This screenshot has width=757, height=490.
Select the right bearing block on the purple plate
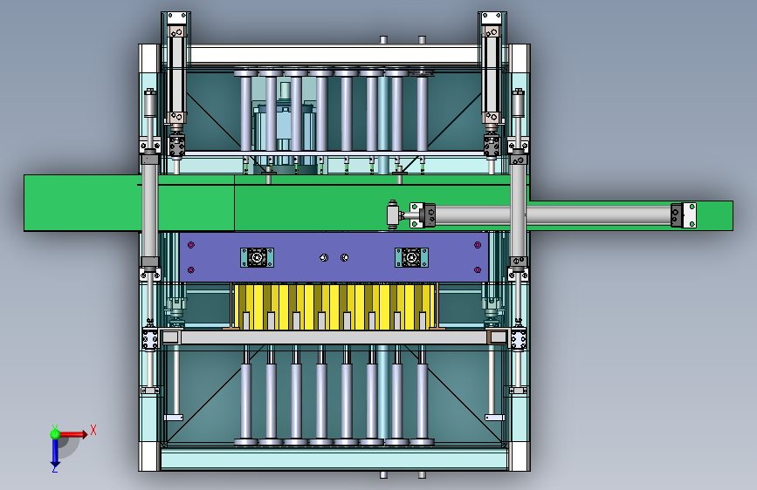pos(411,257)
